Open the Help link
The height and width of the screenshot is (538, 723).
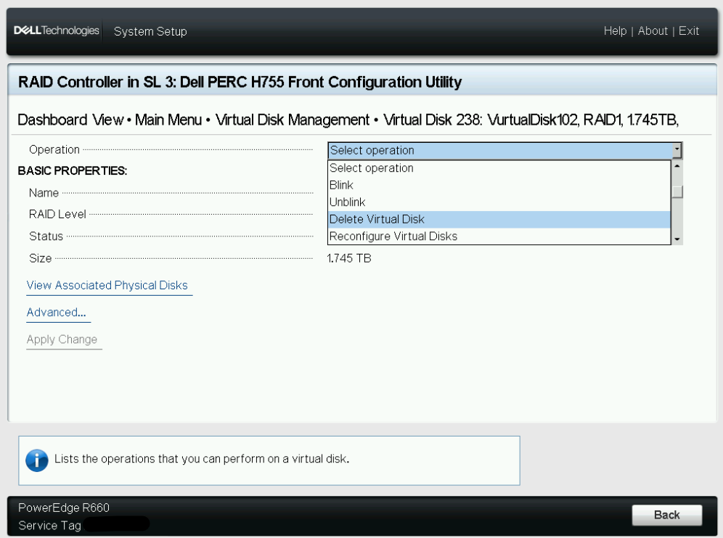pyautogui.click(x=615, y=31)
